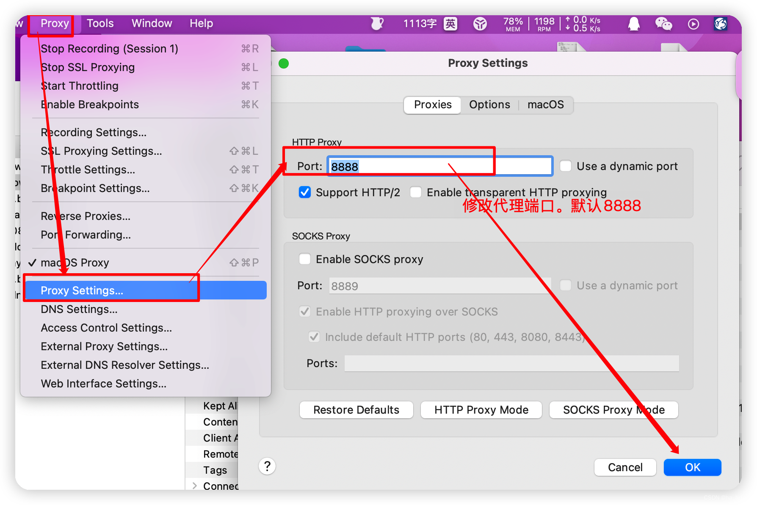Screen dimensions: 757x505
Task: Toggle SOCKS Use a dynamic port
Action: tap(566, 285)
